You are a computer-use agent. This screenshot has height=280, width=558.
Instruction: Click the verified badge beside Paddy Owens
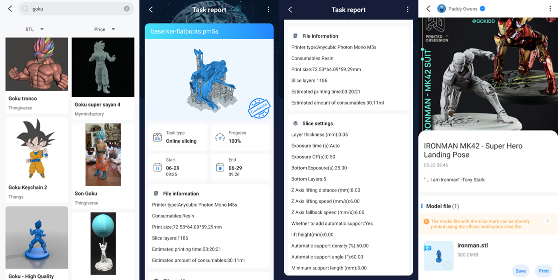point(482,9)
